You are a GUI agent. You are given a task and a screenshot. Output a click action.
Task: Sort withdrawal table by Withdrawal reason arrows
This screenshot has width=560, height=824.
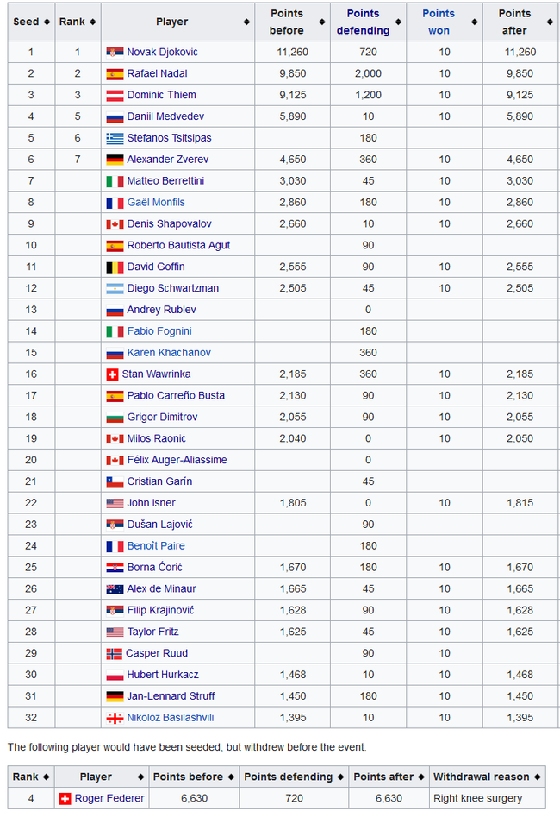pos(538,777)
